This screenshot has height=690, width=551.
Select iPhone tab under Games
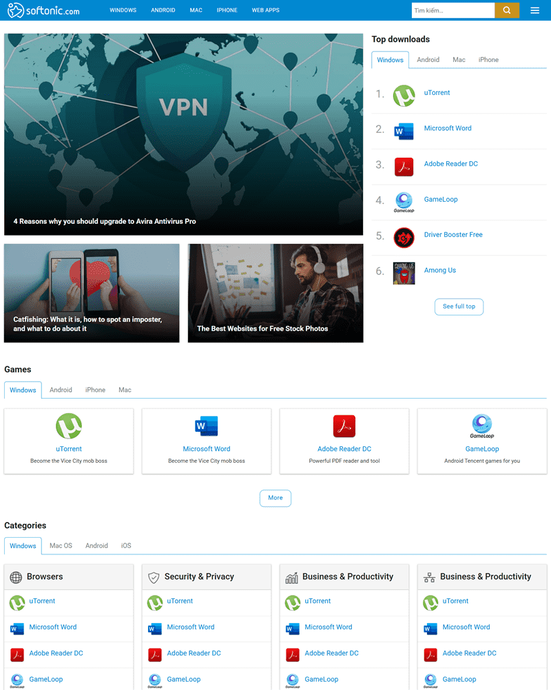tap(95, 390)
